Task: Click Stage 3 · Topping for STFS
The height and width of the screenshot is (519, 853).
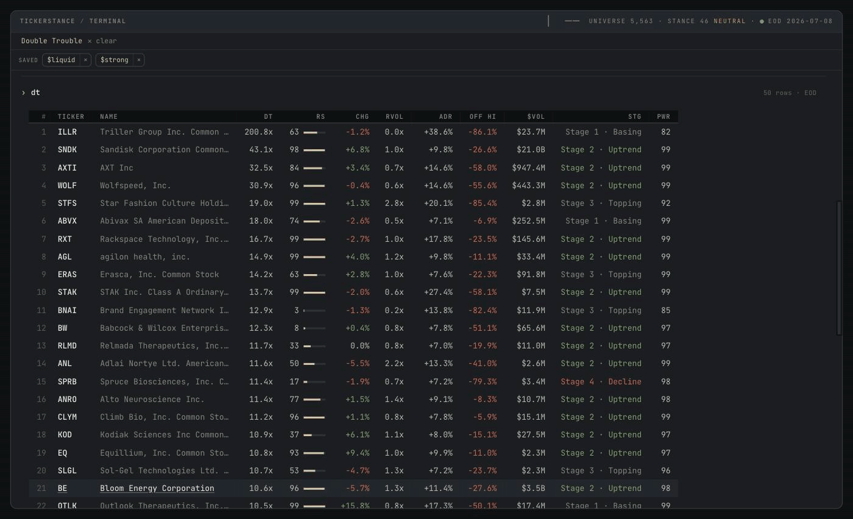Action: tap(601, 203)
